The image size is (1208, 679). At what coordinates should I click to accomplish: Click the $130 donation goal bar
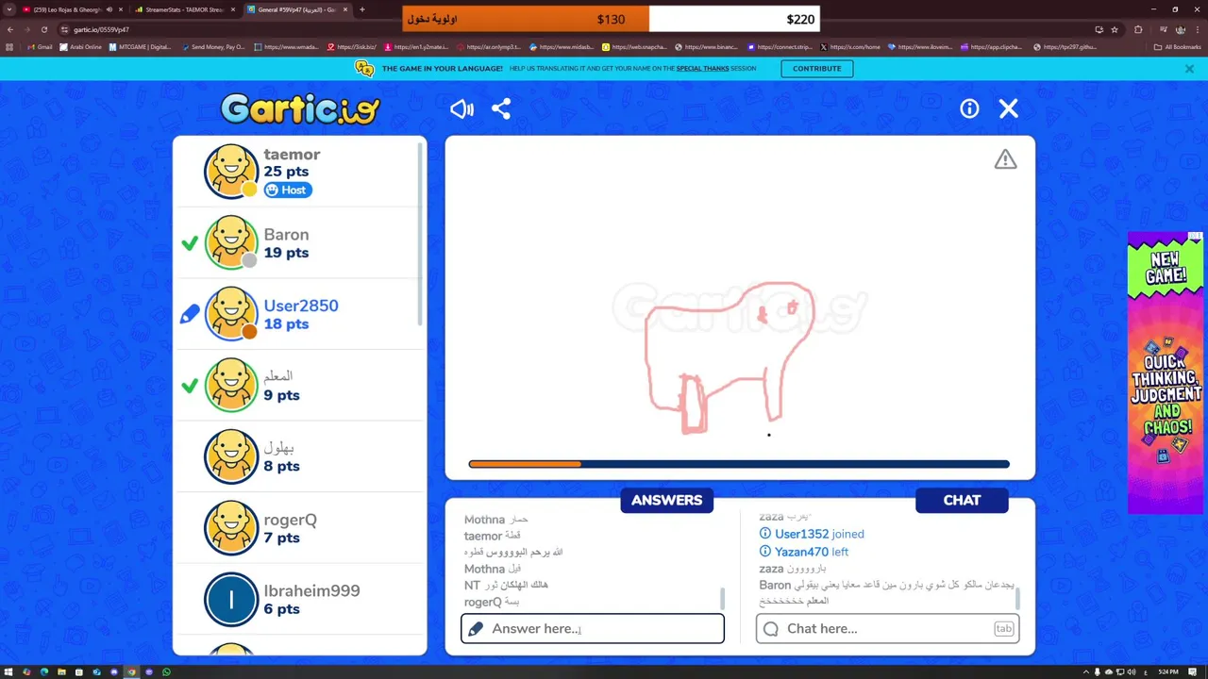tap(526, 19)
